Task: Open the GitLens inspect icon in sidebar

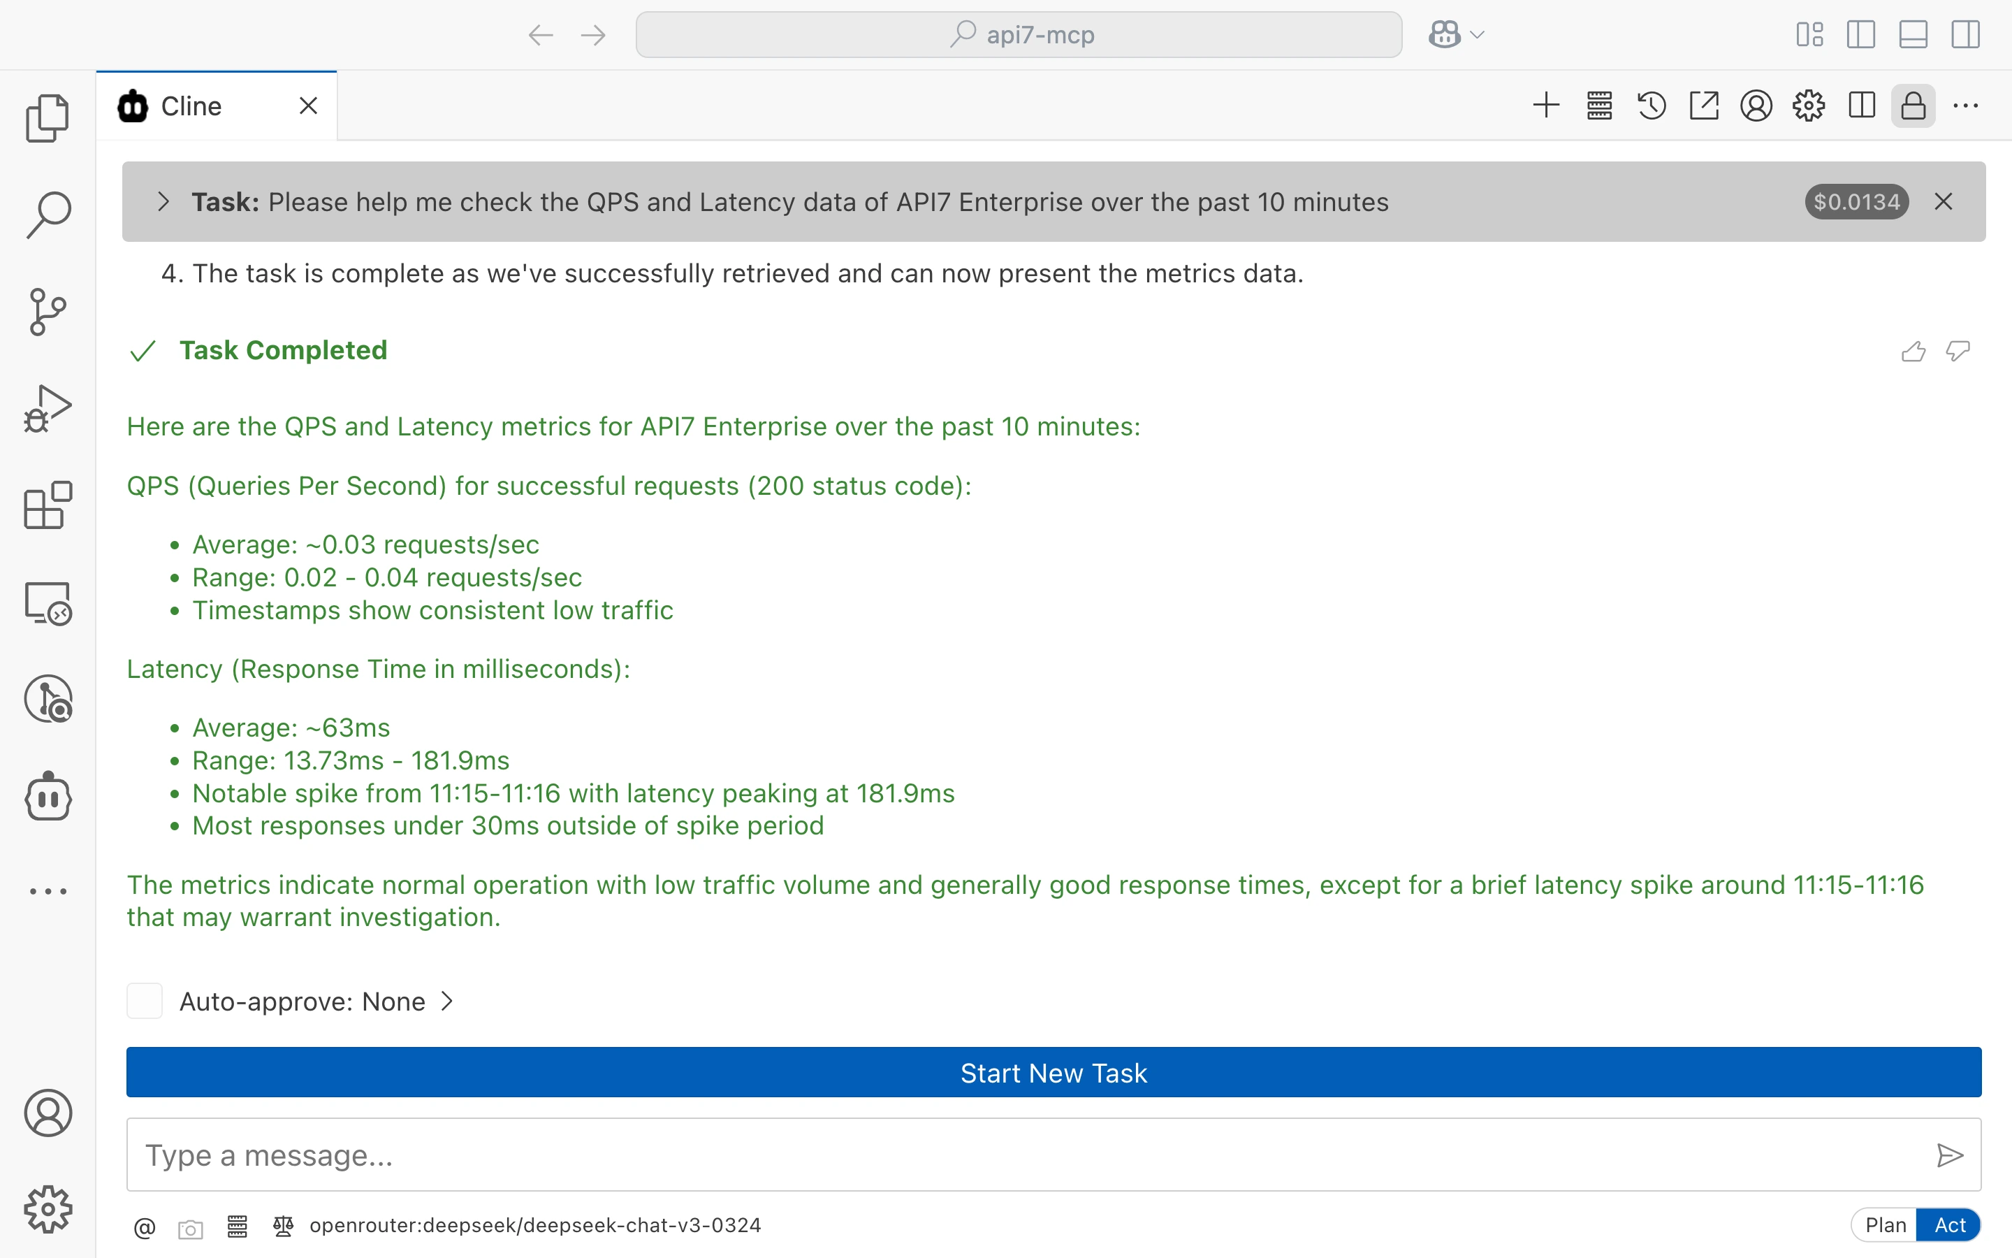Action: click(x=48, y=699)
